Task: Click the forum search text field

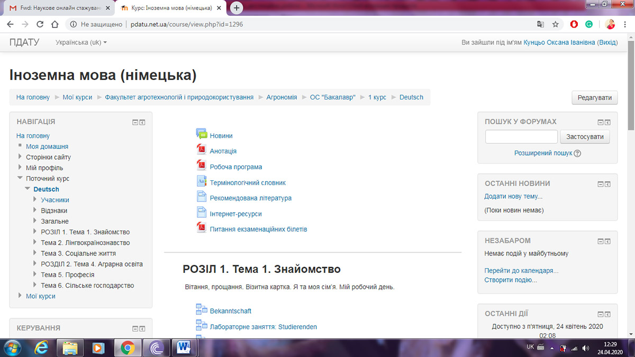Action: pyautogui.click(x=521, y=137)
